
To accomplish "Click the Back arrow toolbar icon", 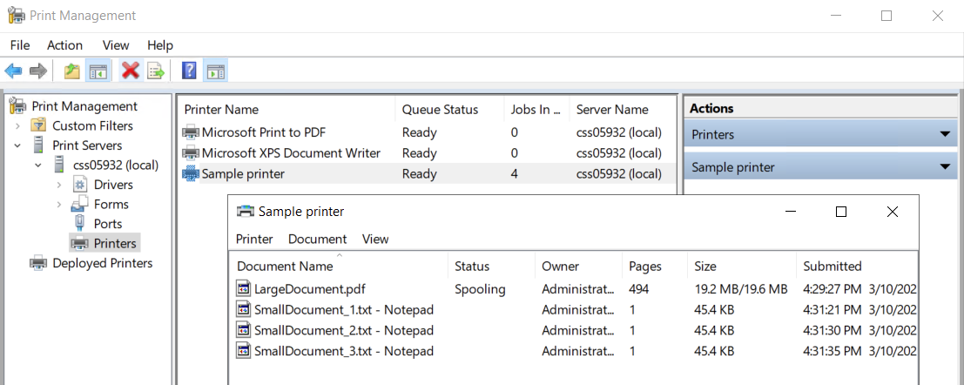I will [13, 71].
